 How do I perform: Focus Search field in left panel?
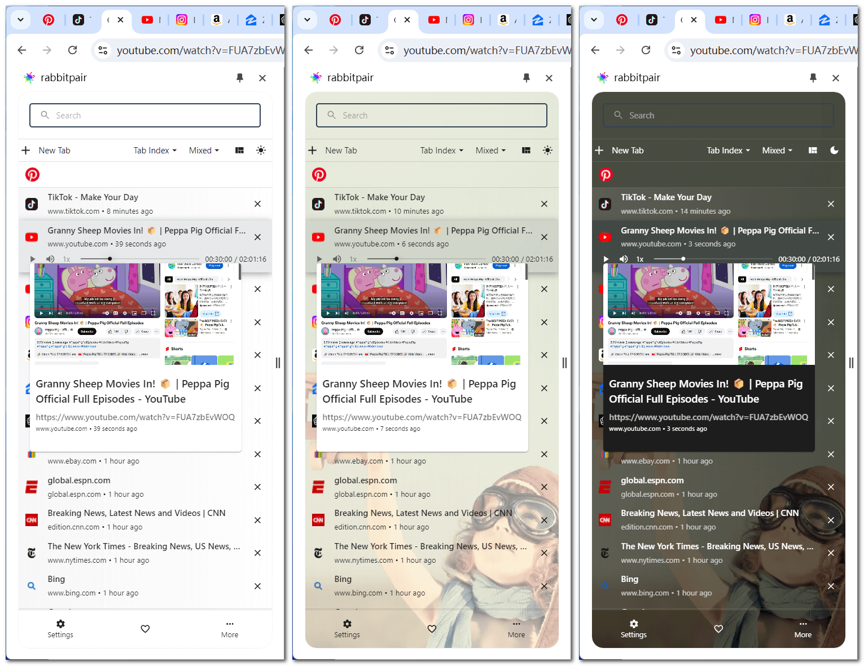[145, 115]
